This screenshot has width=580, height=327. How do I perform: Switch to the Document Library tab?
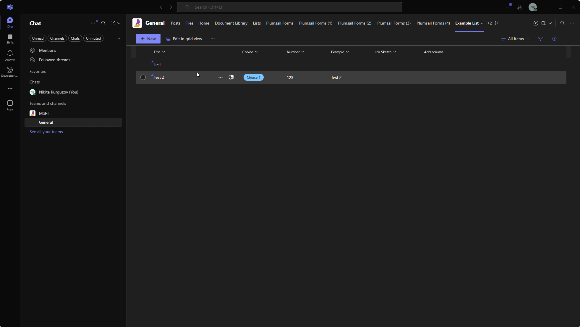[231, 23]
